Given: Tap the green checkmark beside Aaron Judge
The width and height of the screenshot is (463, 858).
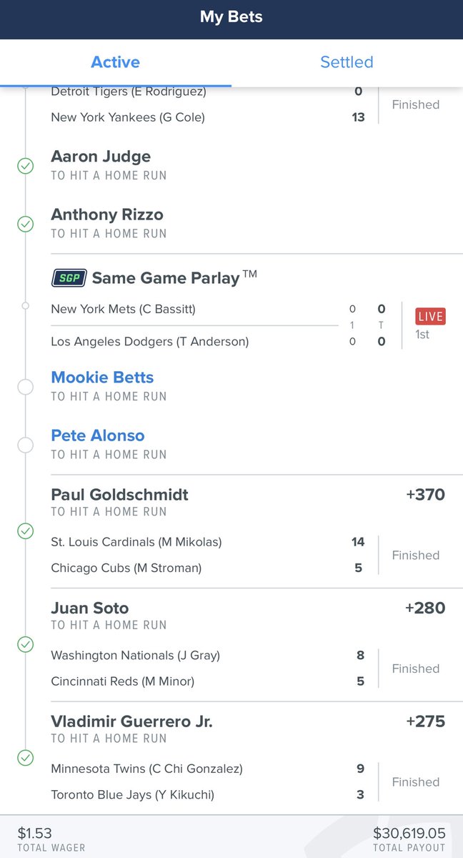Looking at the screenshot, I should (25, 166).
